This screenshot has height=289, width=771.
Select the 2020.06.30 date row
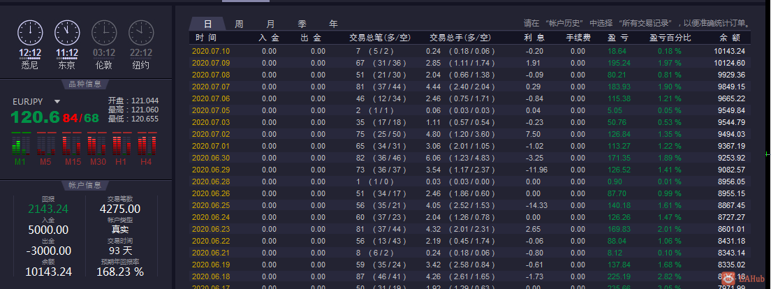[469, 158]
